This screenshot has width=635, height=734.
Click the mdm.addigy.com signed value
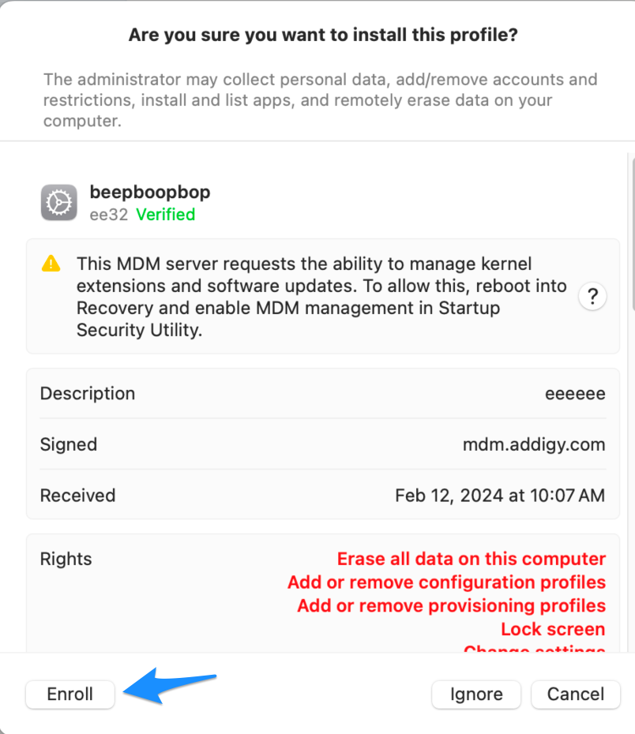click(534, 444)
